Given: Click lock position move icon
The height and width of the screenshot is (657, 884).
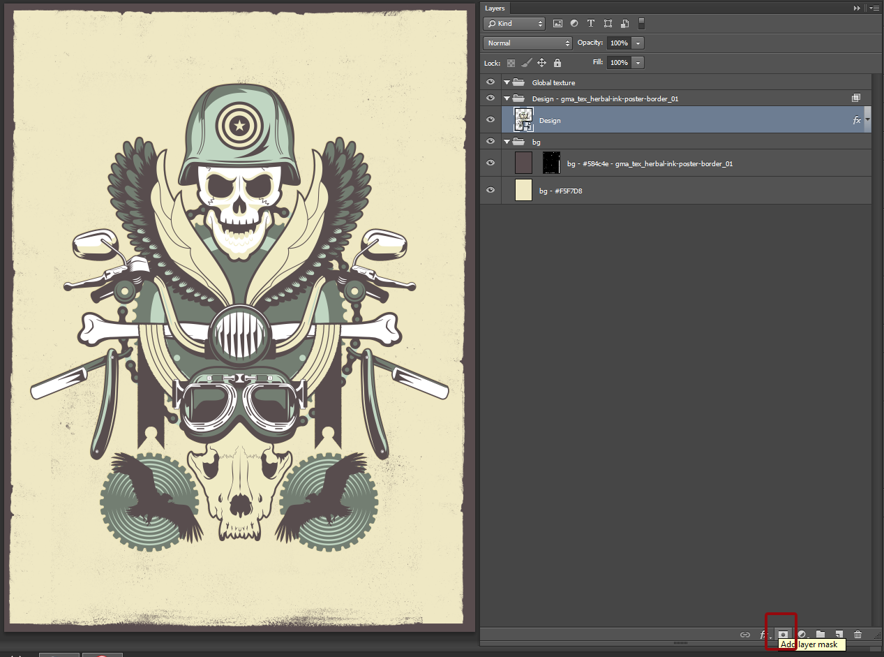Looking at the screenshot, I should click(541, 63).
